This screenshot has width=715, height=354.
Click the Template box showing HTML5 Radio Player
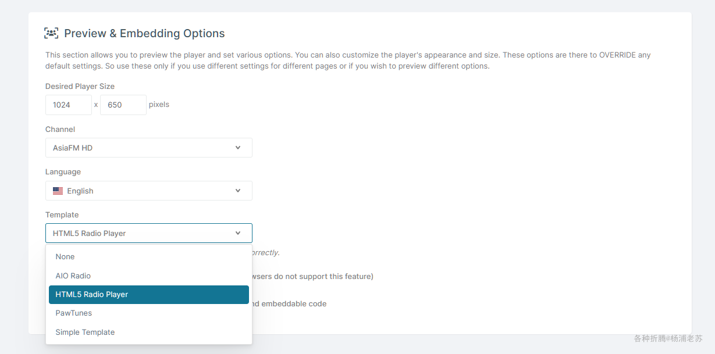(140, 233)
